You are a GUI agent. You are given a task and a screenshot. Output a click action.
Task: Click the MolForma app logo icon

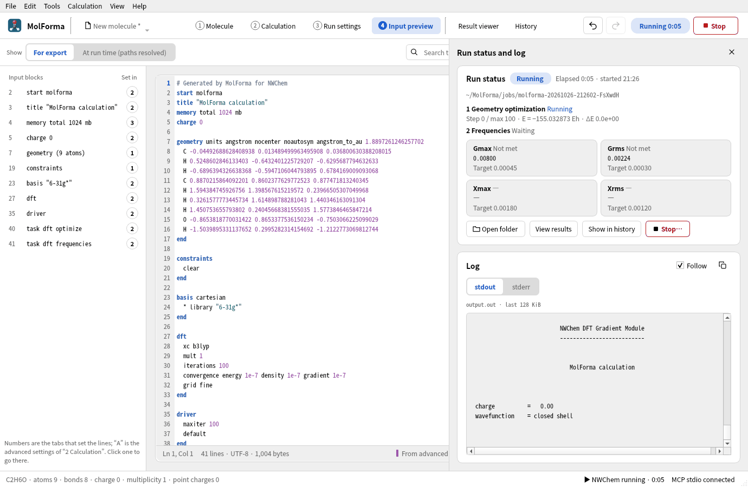[x=15, y=25]
